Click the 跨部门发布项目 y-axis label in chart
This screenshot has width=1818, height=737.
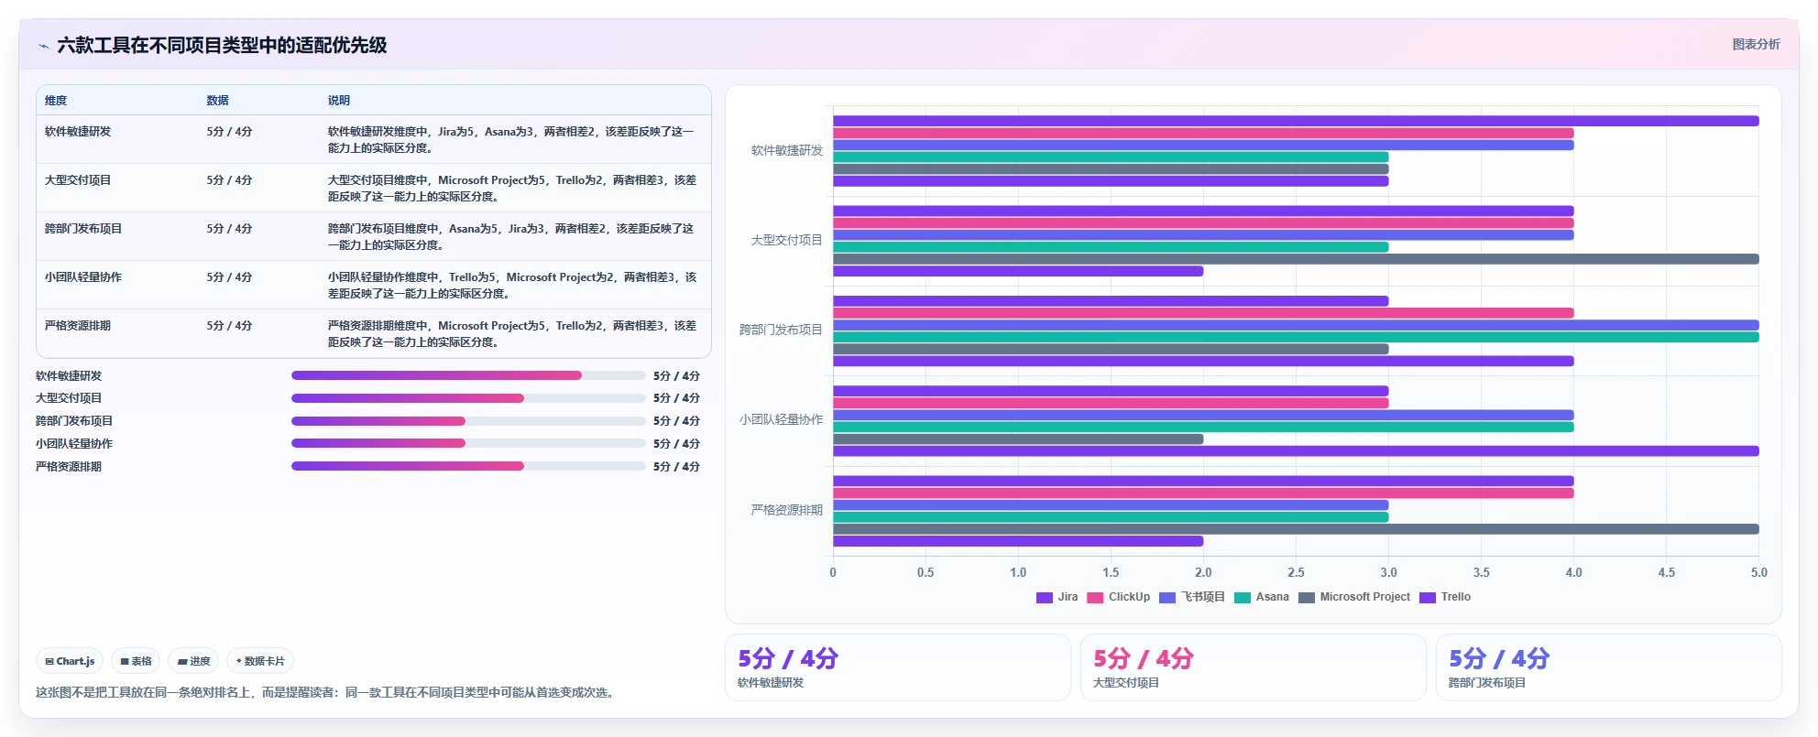tap(781, 330)
